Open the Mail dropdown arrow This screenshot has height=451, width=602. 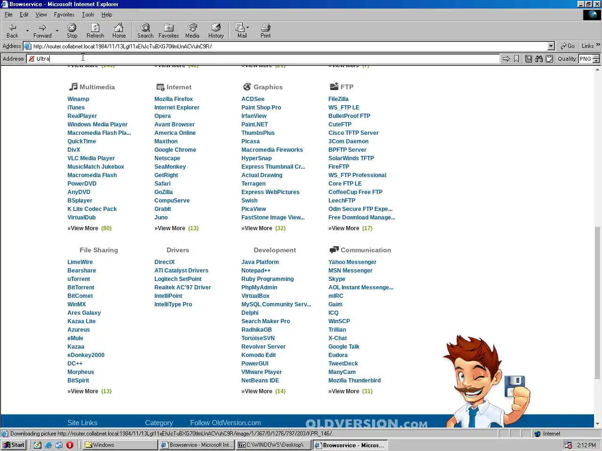tap(248, 27)
